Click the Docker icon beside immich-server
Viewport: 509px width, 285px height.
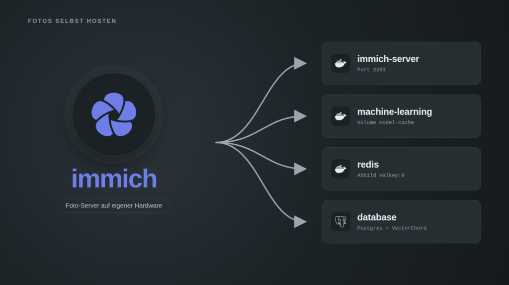(x=340, y=63)
